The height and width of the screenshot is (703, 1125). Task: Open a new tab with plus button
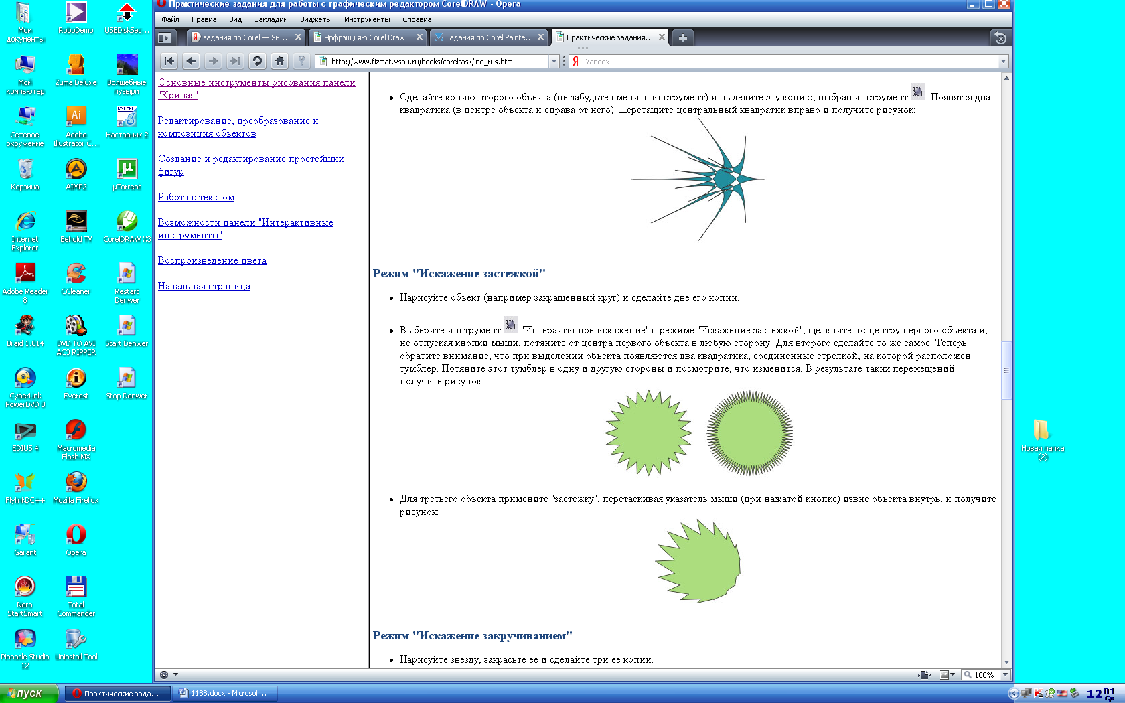click(x=683, y=37)
